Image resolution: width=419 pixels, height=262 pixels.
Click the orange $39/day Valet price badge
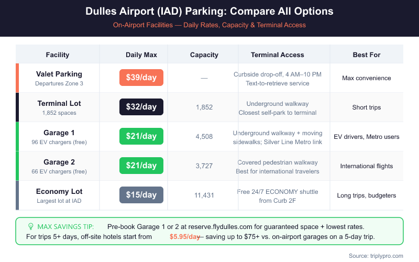pos(141,78)
